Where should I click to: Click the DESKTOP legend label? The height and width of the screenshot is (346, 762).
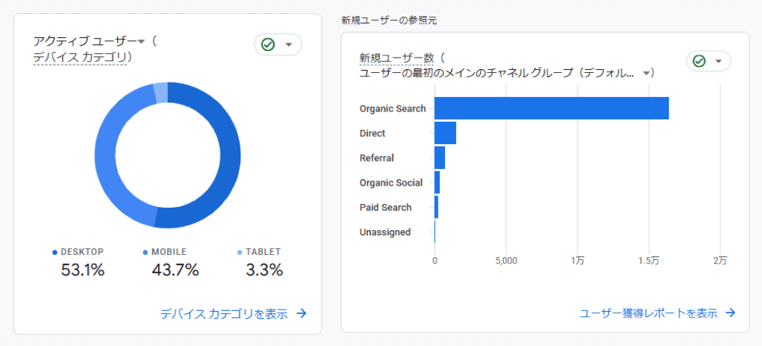(82, 252)
